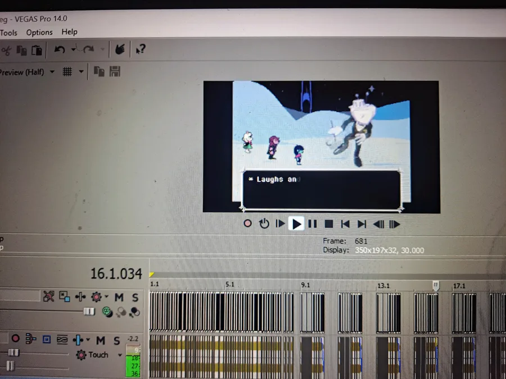
Task: Open interactive tutorials hand icon
Action: (x=120, y=49)
